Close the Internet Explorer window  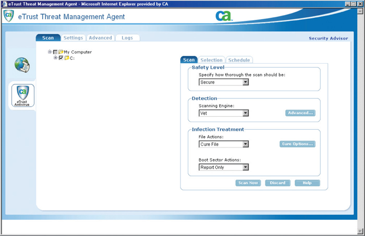pos(360,4)
